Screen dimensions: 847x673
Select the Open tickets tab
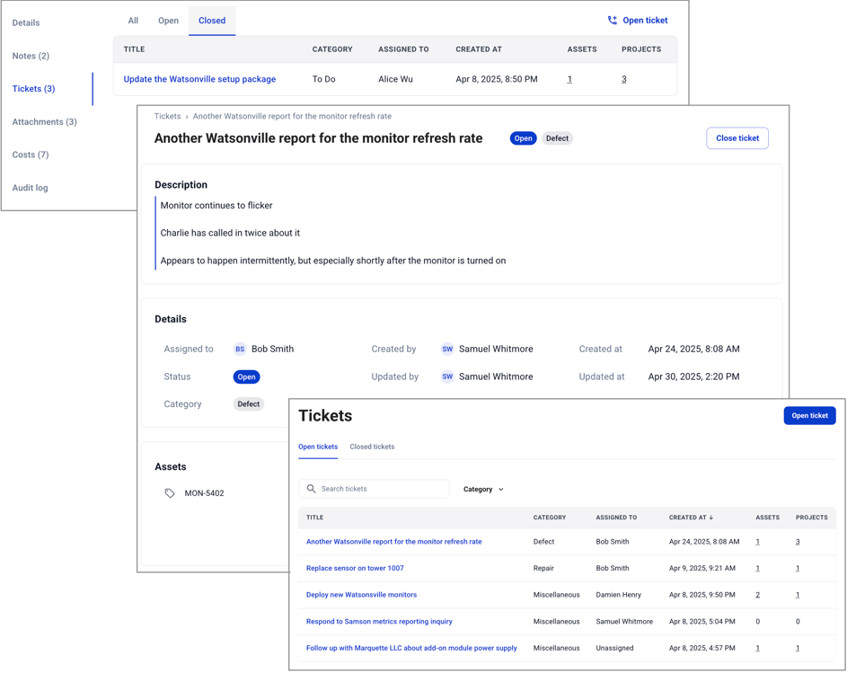click(x=318, y=447)
